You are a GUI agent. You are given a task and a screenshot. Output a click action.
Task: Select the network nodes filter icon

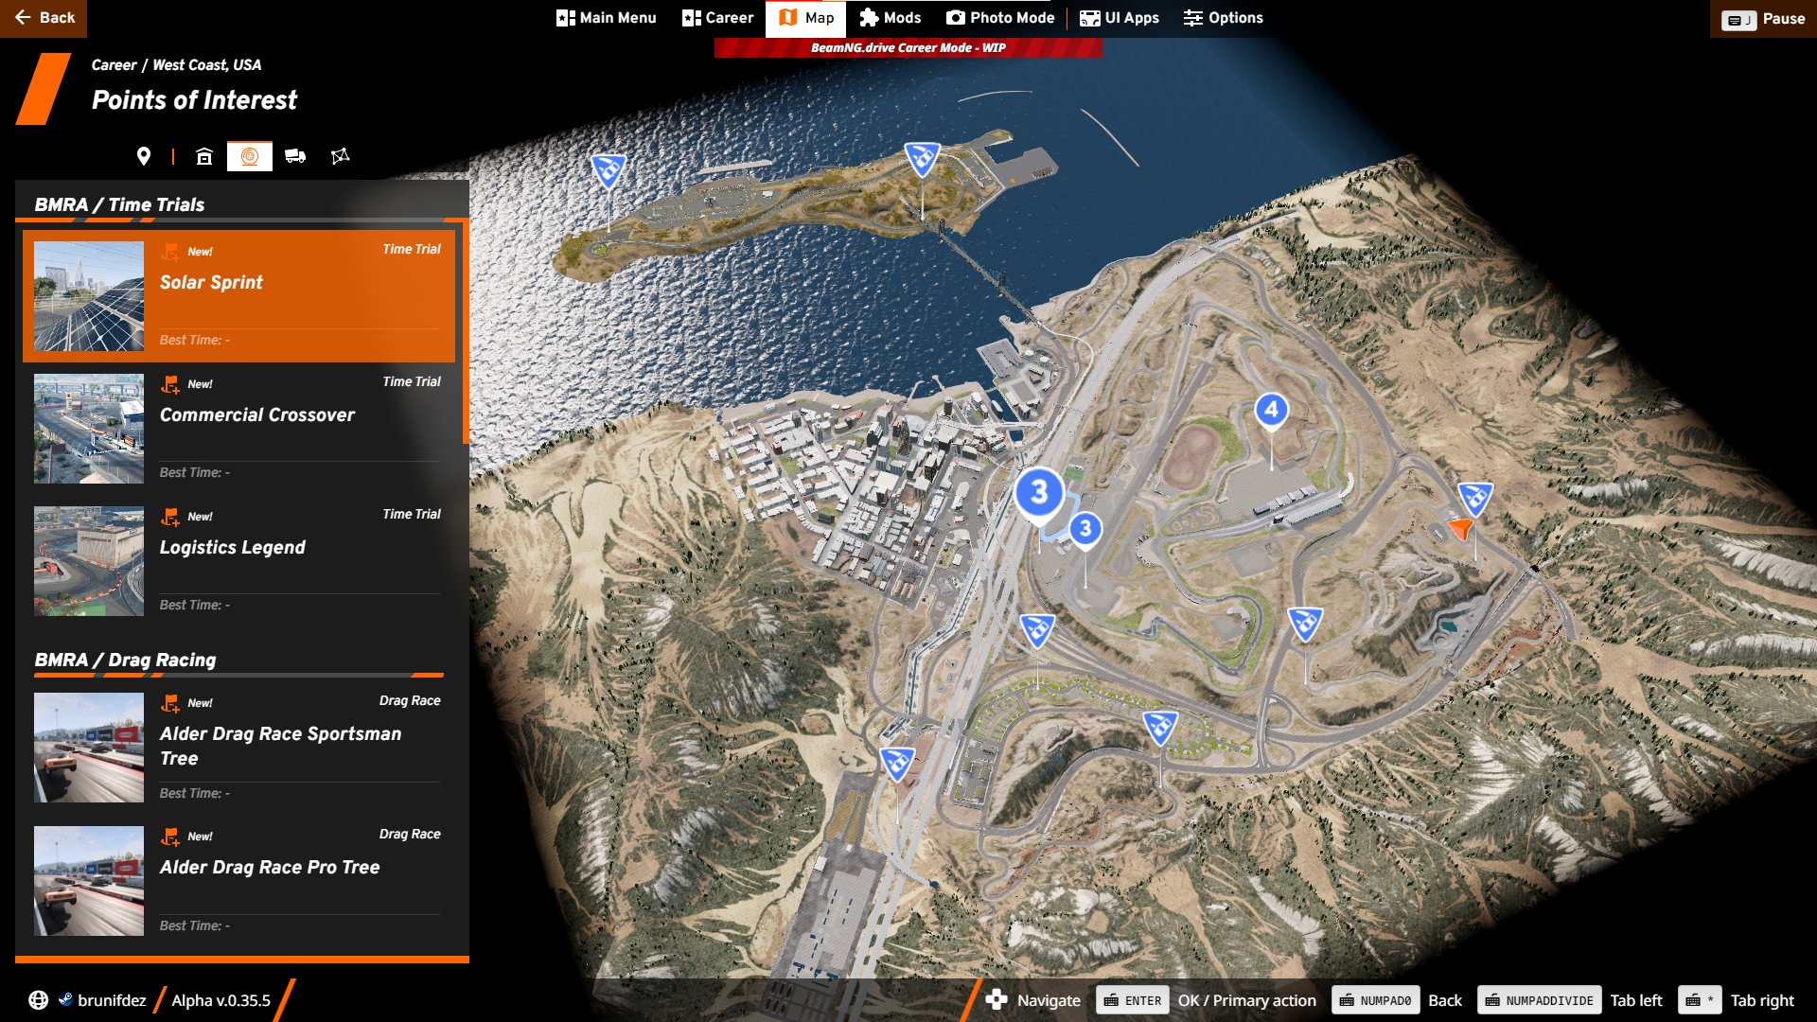pos(341,156)
